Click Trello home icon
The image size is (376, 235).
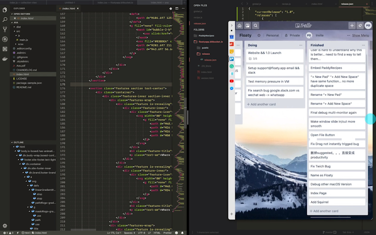[x=239, y=25]
